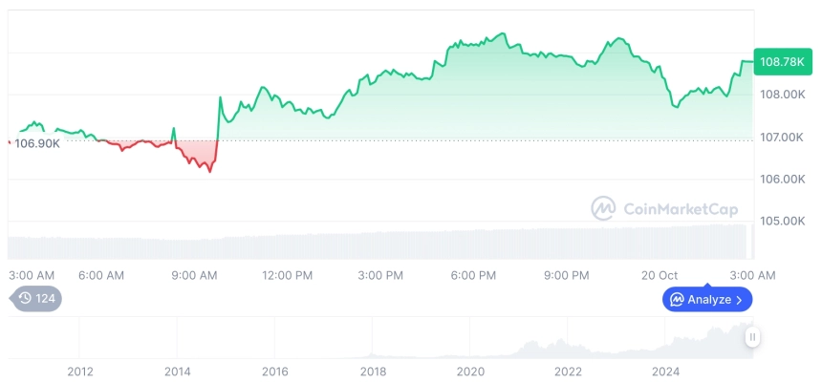Click the 106.90K opening price label
The width and height of the screenshot is (822, 383).
(38, 143)
